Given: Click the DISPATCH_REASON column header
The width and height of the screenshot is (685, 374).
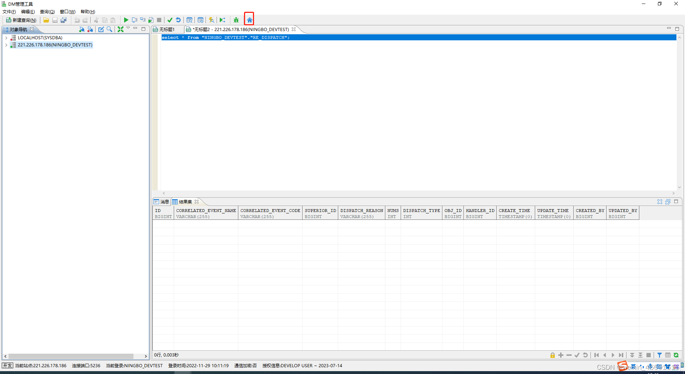Looking at the screenshot, I should click(361, 213).
